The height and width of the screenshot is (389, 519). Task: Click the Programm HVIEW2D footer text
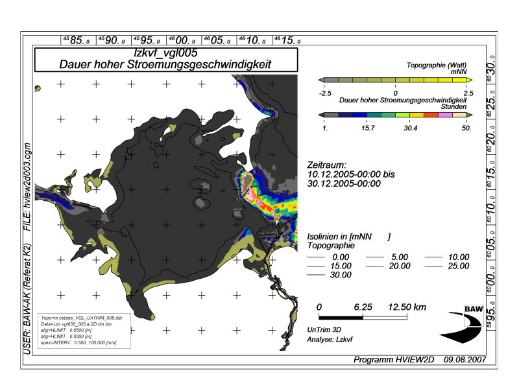coord(394,360)
